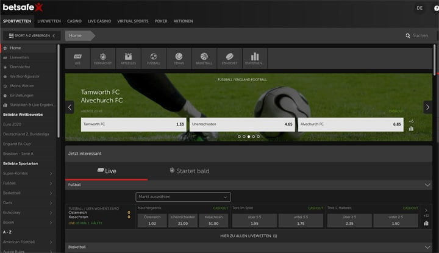Open the Demnächst stopwatch icon in category bar

coord(103,59)
